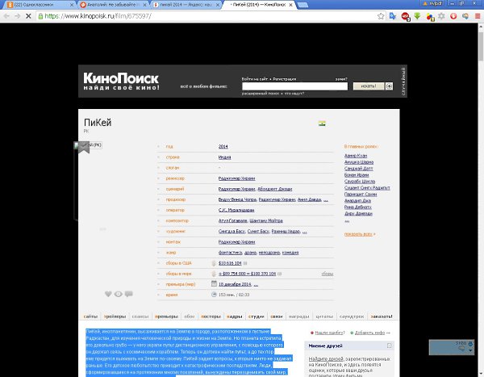Click the heart favorite icon under the poster
The width and height of the screenshot is (484, 377).
coord(106,294)
